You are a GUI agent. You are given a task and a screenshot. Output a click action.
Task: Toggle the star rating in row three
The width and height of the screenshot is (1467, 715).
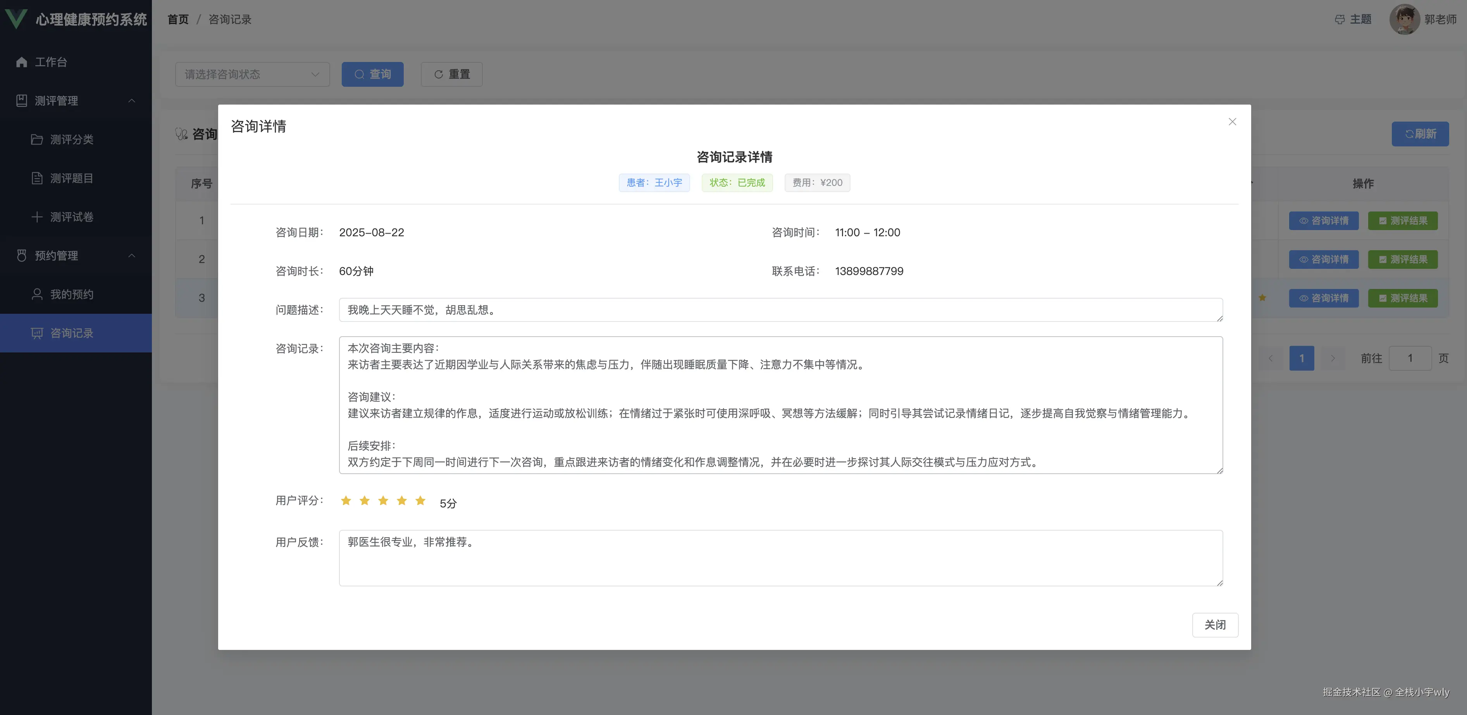1262,298
